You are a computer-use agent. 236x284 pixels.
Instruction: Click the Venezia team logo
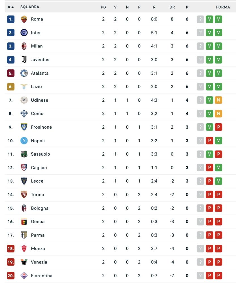pos(24,262)
